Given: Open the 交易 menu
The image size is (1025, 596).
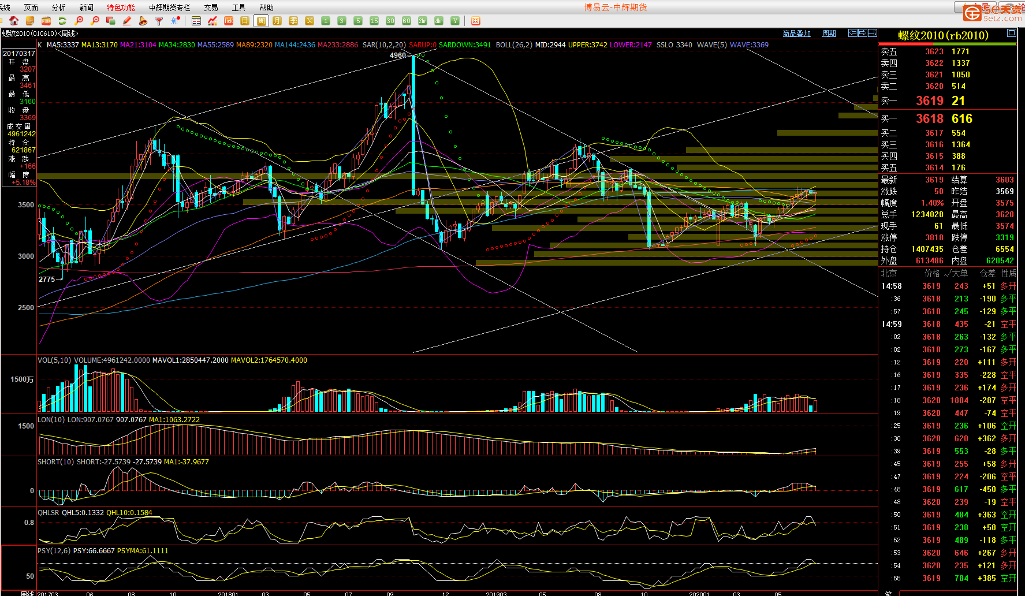Looking at the screenshot, I should click(x=211, y=8).
